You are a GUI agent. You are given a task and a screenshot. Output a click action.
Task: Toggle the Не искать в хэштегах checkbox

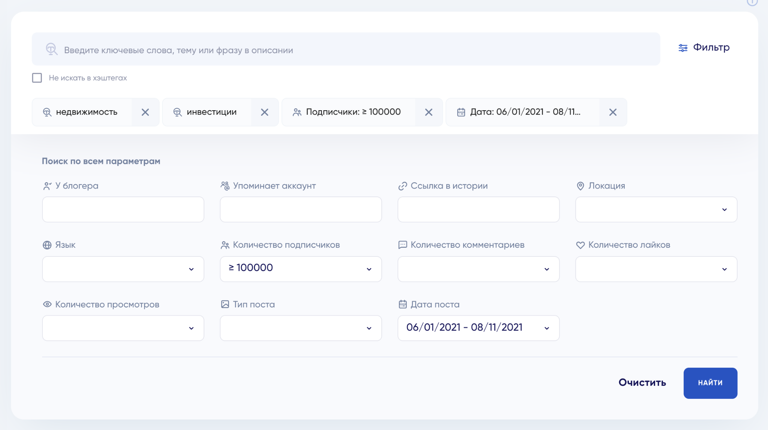click(37, 78)
